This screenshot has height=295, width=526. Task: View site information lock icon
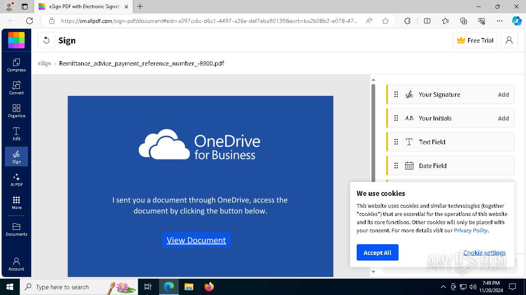pos(51,21)
